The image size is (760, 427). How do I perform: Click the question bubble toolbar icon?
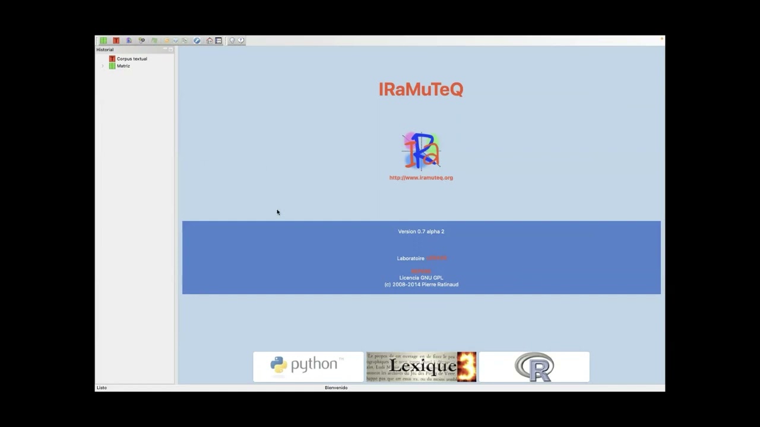pos(241,40)
